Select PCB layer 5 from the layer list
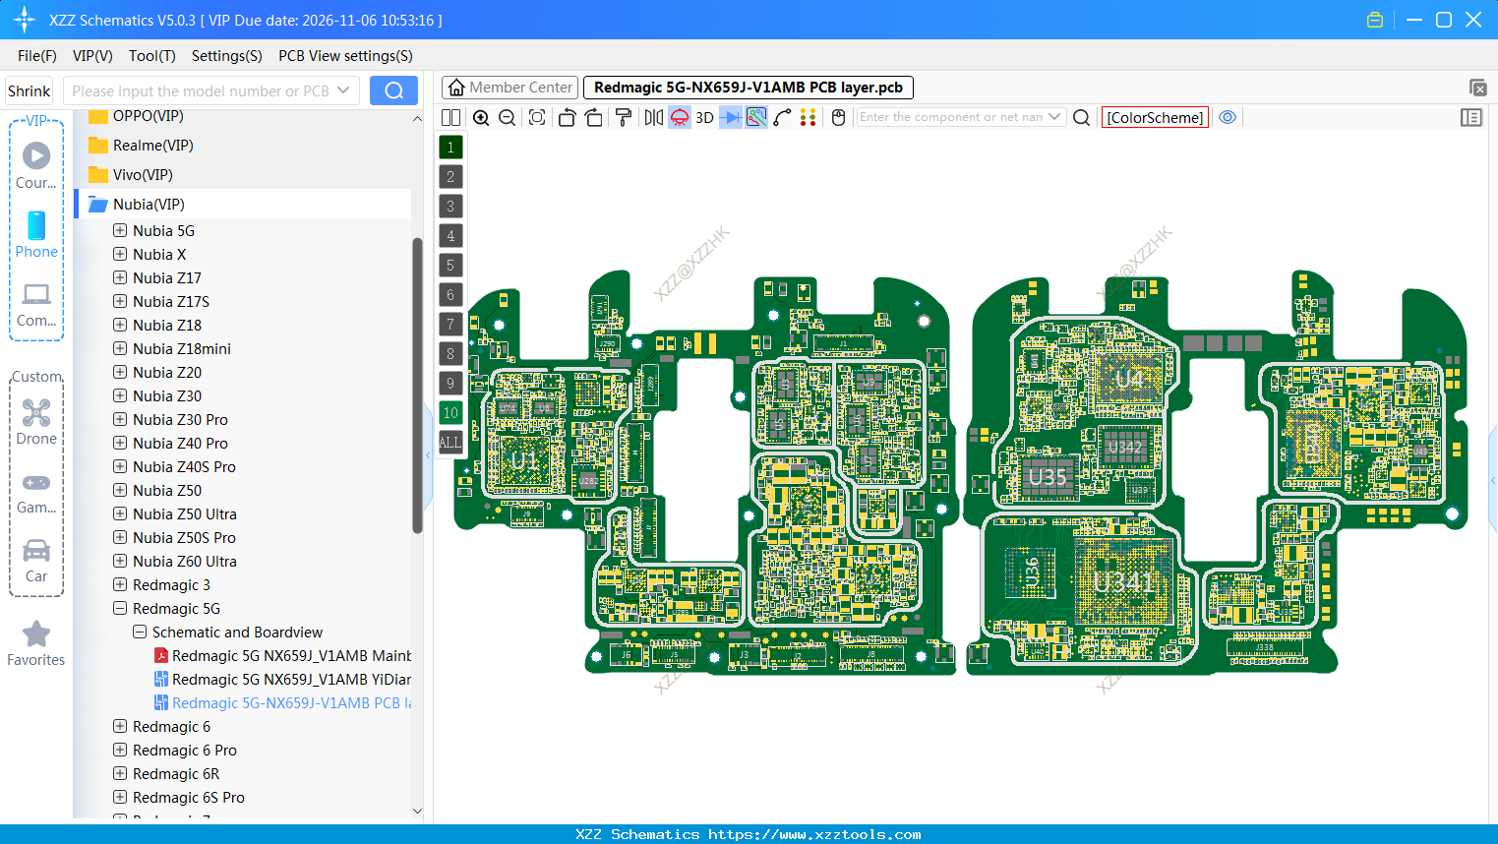 (449, 265)
